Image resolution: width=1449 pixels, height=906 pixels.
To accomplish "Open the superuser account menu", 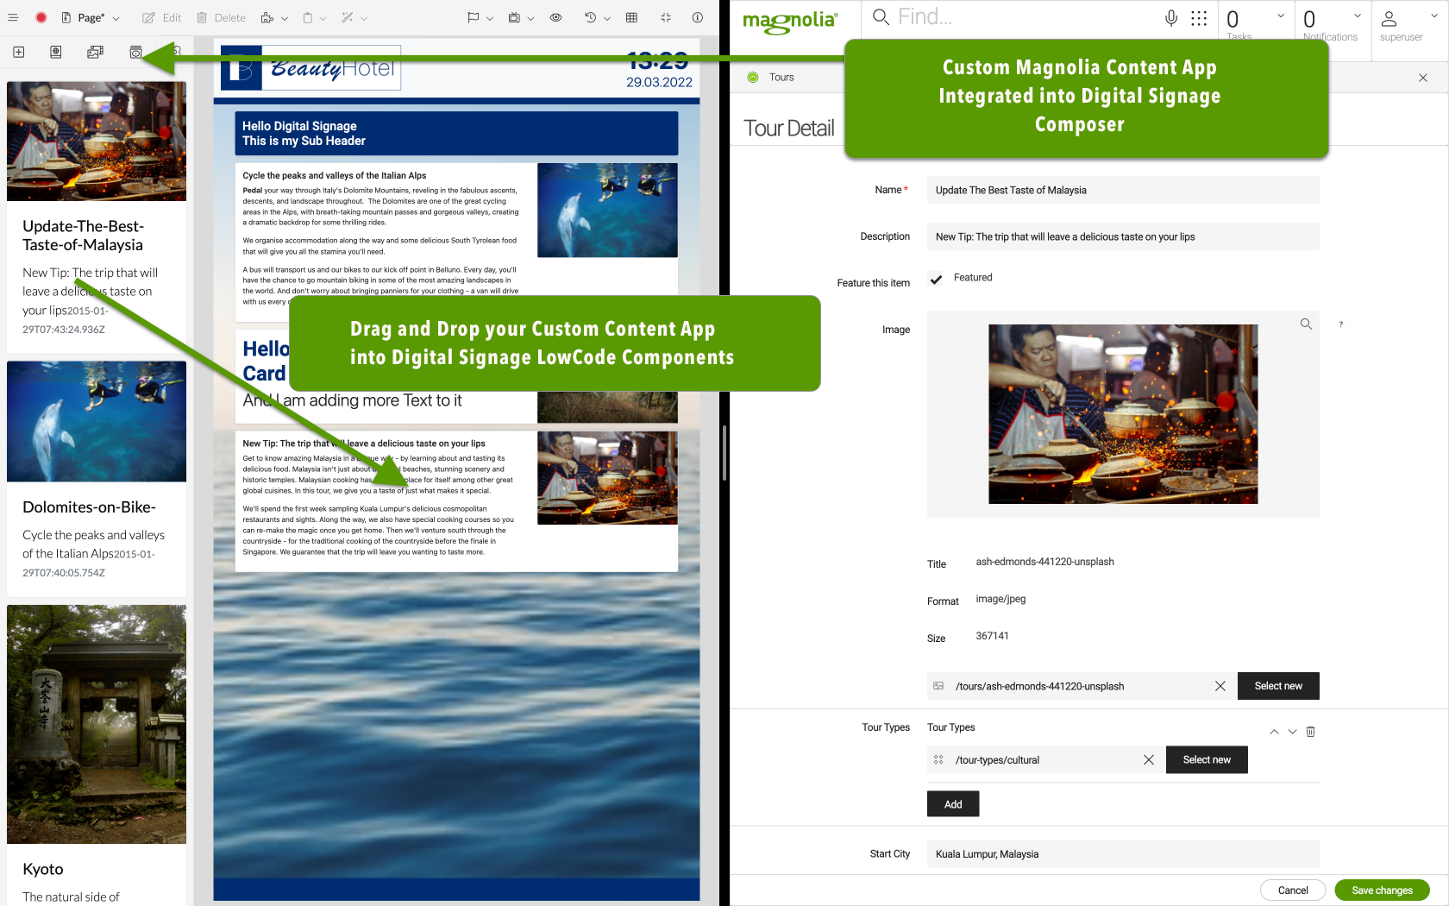I will tap(1402, 24).
